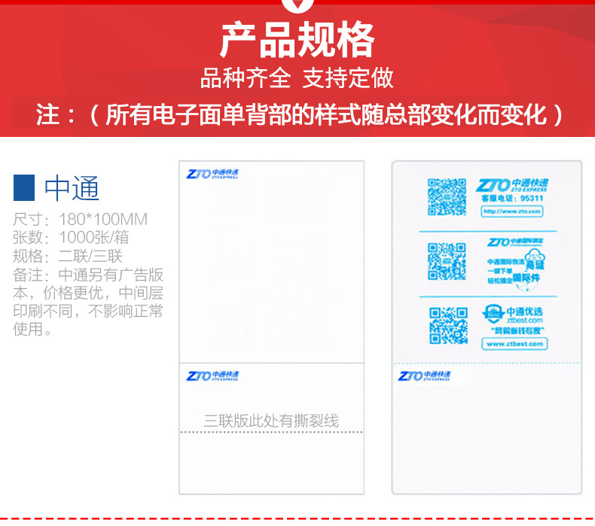This screenshot has width=595, height=526.
Task: Click QR code next to 客服电话 95311
Action: point(447,197)
